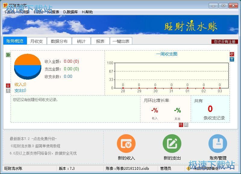
Task: Click the 管理员 status bar entry
Action: pyautogui.click(x=165, y=169)
